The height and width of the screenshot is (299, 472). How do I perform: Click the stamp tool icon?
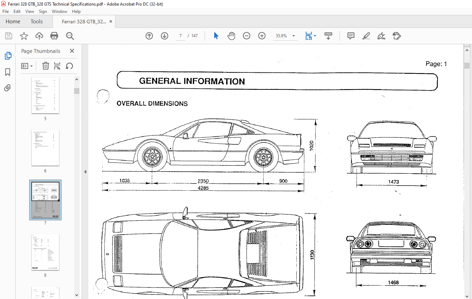(397, 36)
